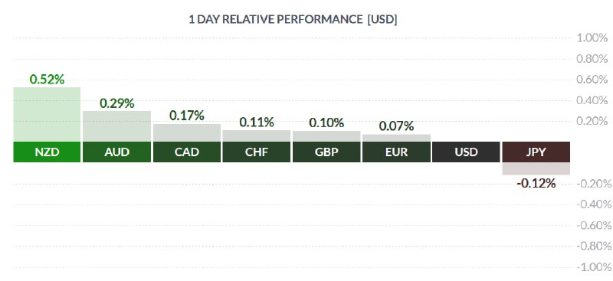The width and height of the screenshot is (613, 281).
Task: Select the EUR currency block
Action: point(396,152)
